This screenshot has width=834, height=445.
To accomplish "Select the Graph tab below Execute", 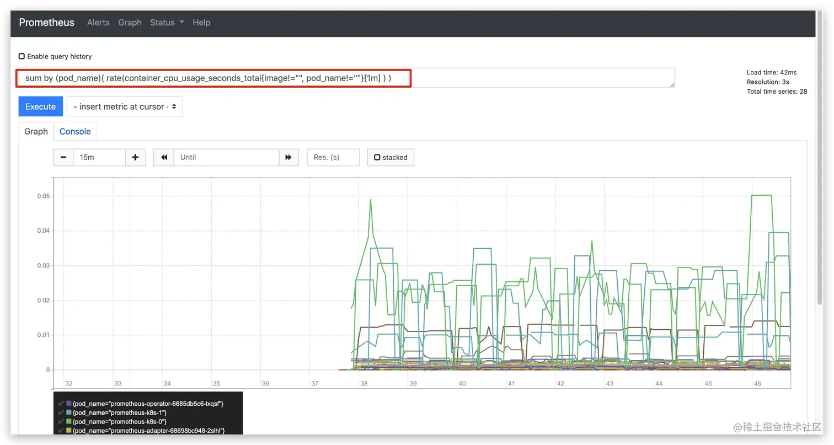I will 36,131.
